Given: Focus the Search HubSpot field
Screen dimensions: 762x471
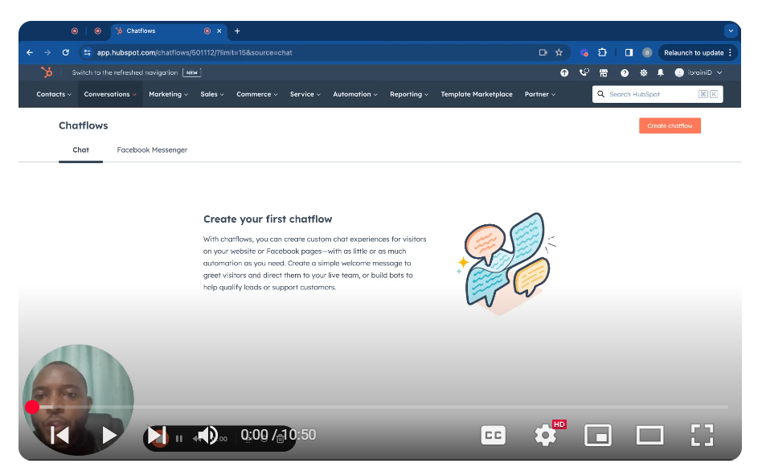Looking at the screenshot, I should [x=658, y=94].
